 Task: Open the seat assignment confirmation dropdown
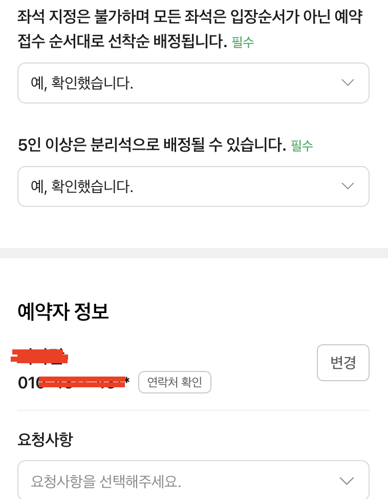(193, 83)
